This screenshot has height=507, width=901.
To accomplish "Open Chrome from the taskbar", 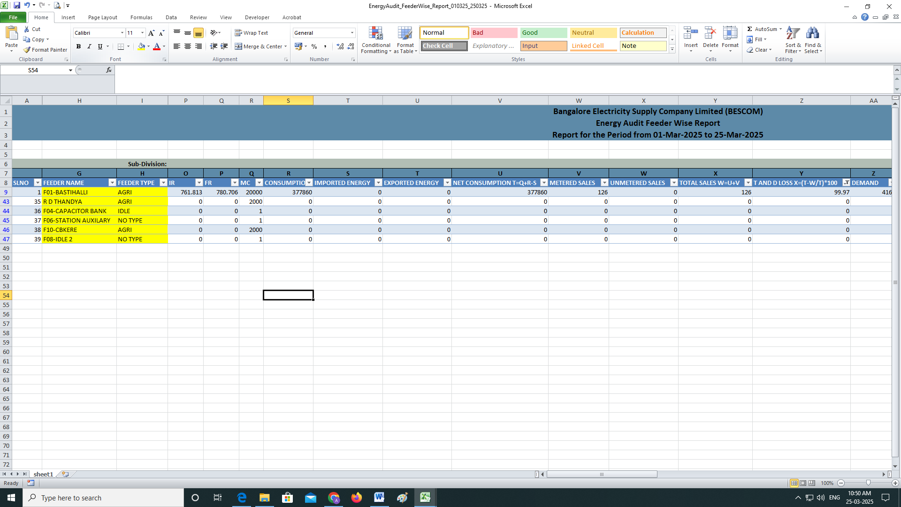I will click(x=334, y=498).
